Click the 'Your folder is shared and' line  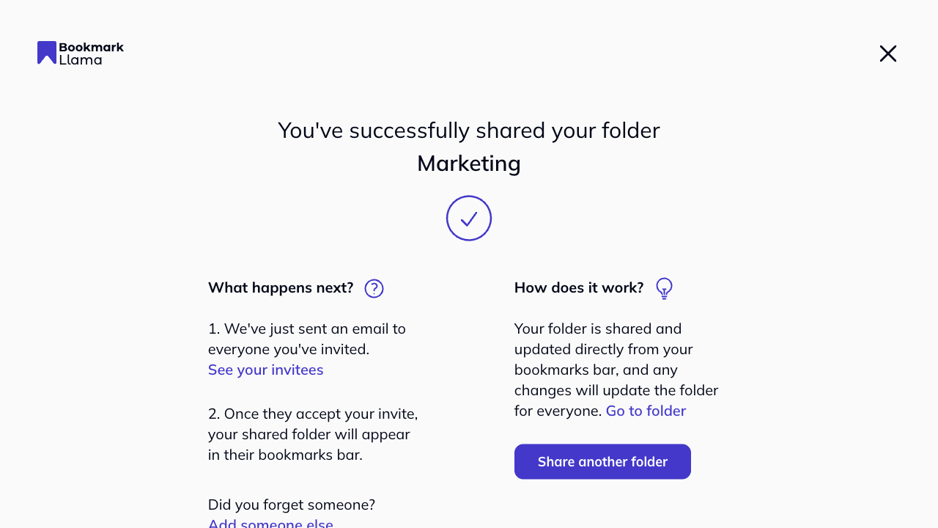(x=598, y=329)
